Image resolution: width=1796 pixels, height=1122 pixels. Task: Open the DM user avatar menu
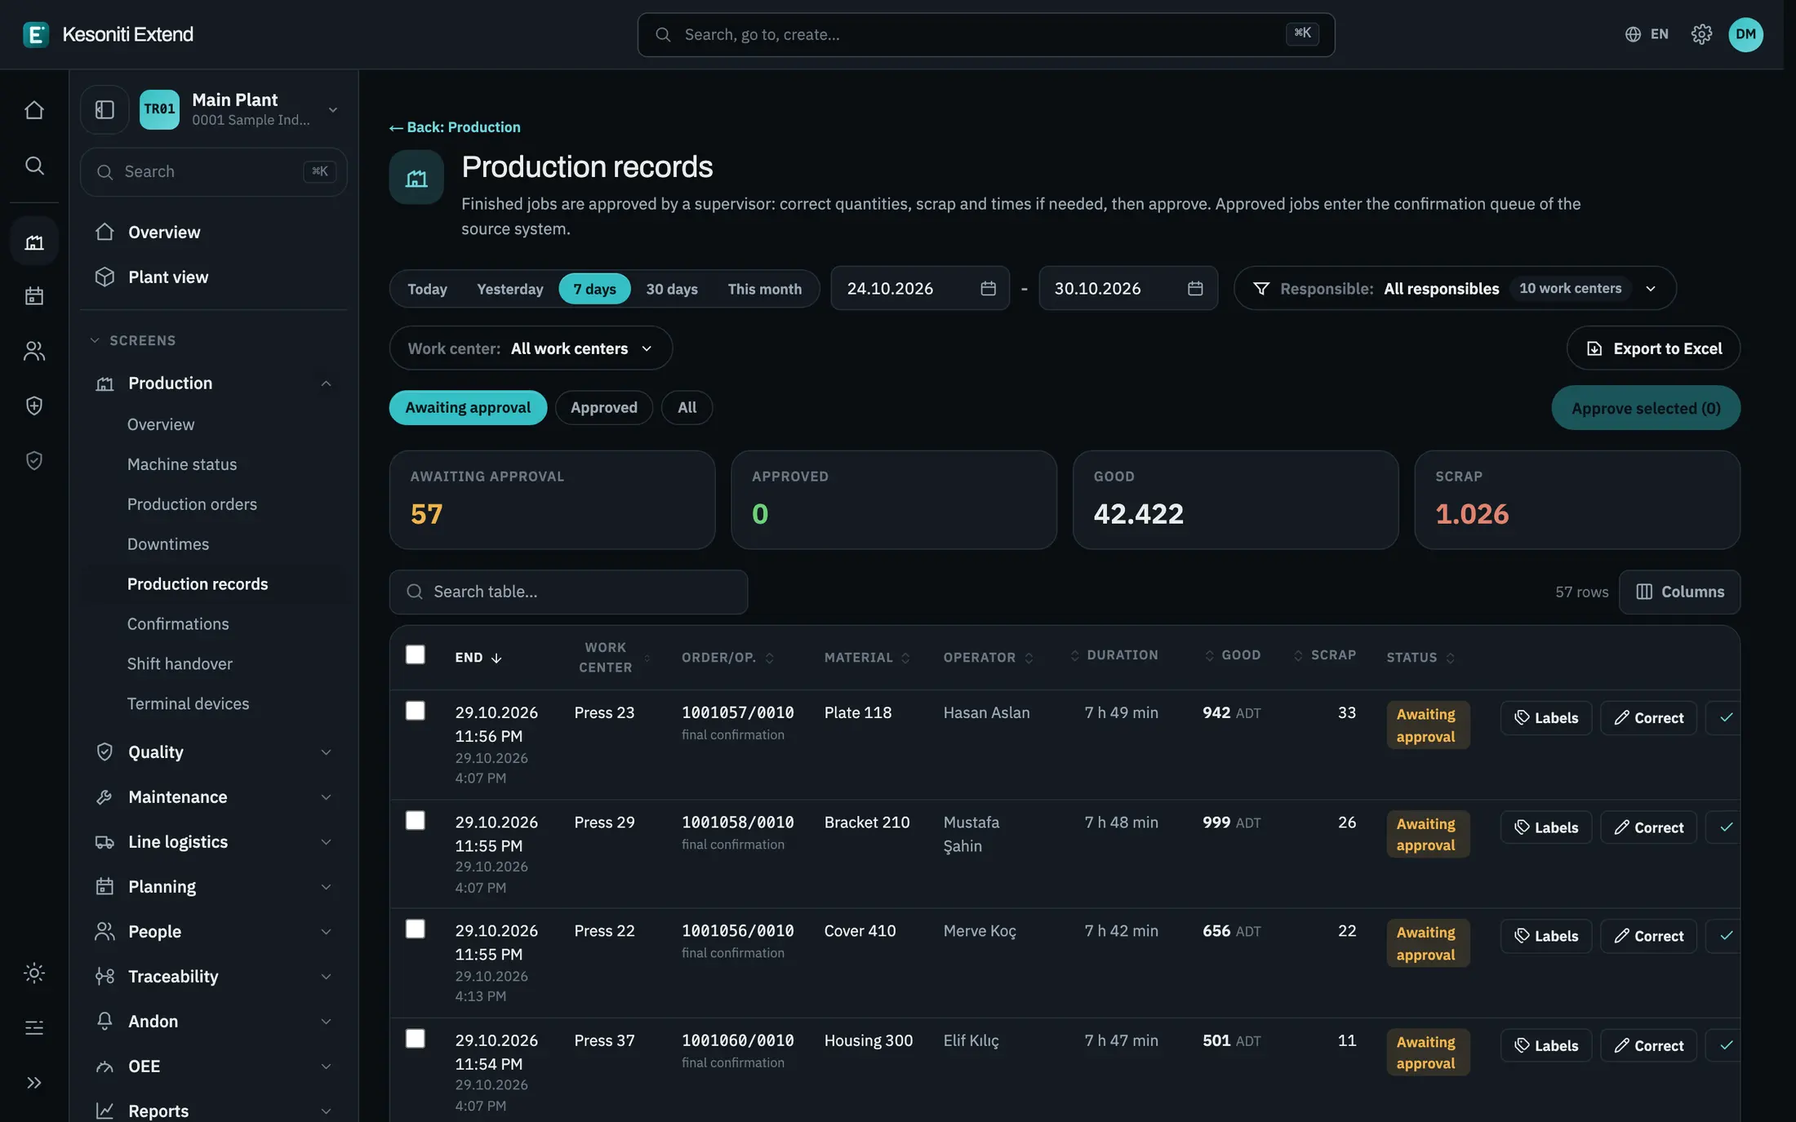(x=1745, y=34)
